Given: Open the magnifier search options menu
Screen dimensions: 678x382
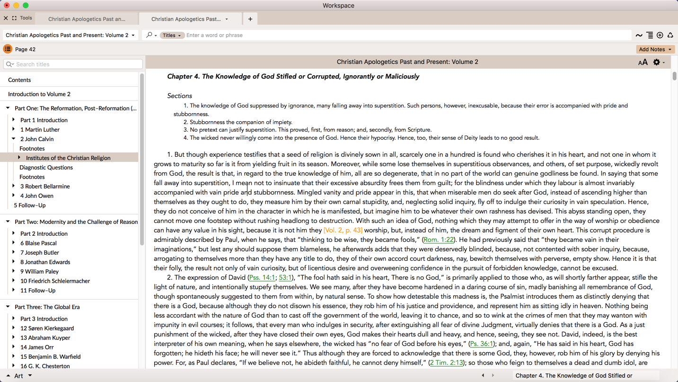Looking at the screenshot, I should point(151,35).
